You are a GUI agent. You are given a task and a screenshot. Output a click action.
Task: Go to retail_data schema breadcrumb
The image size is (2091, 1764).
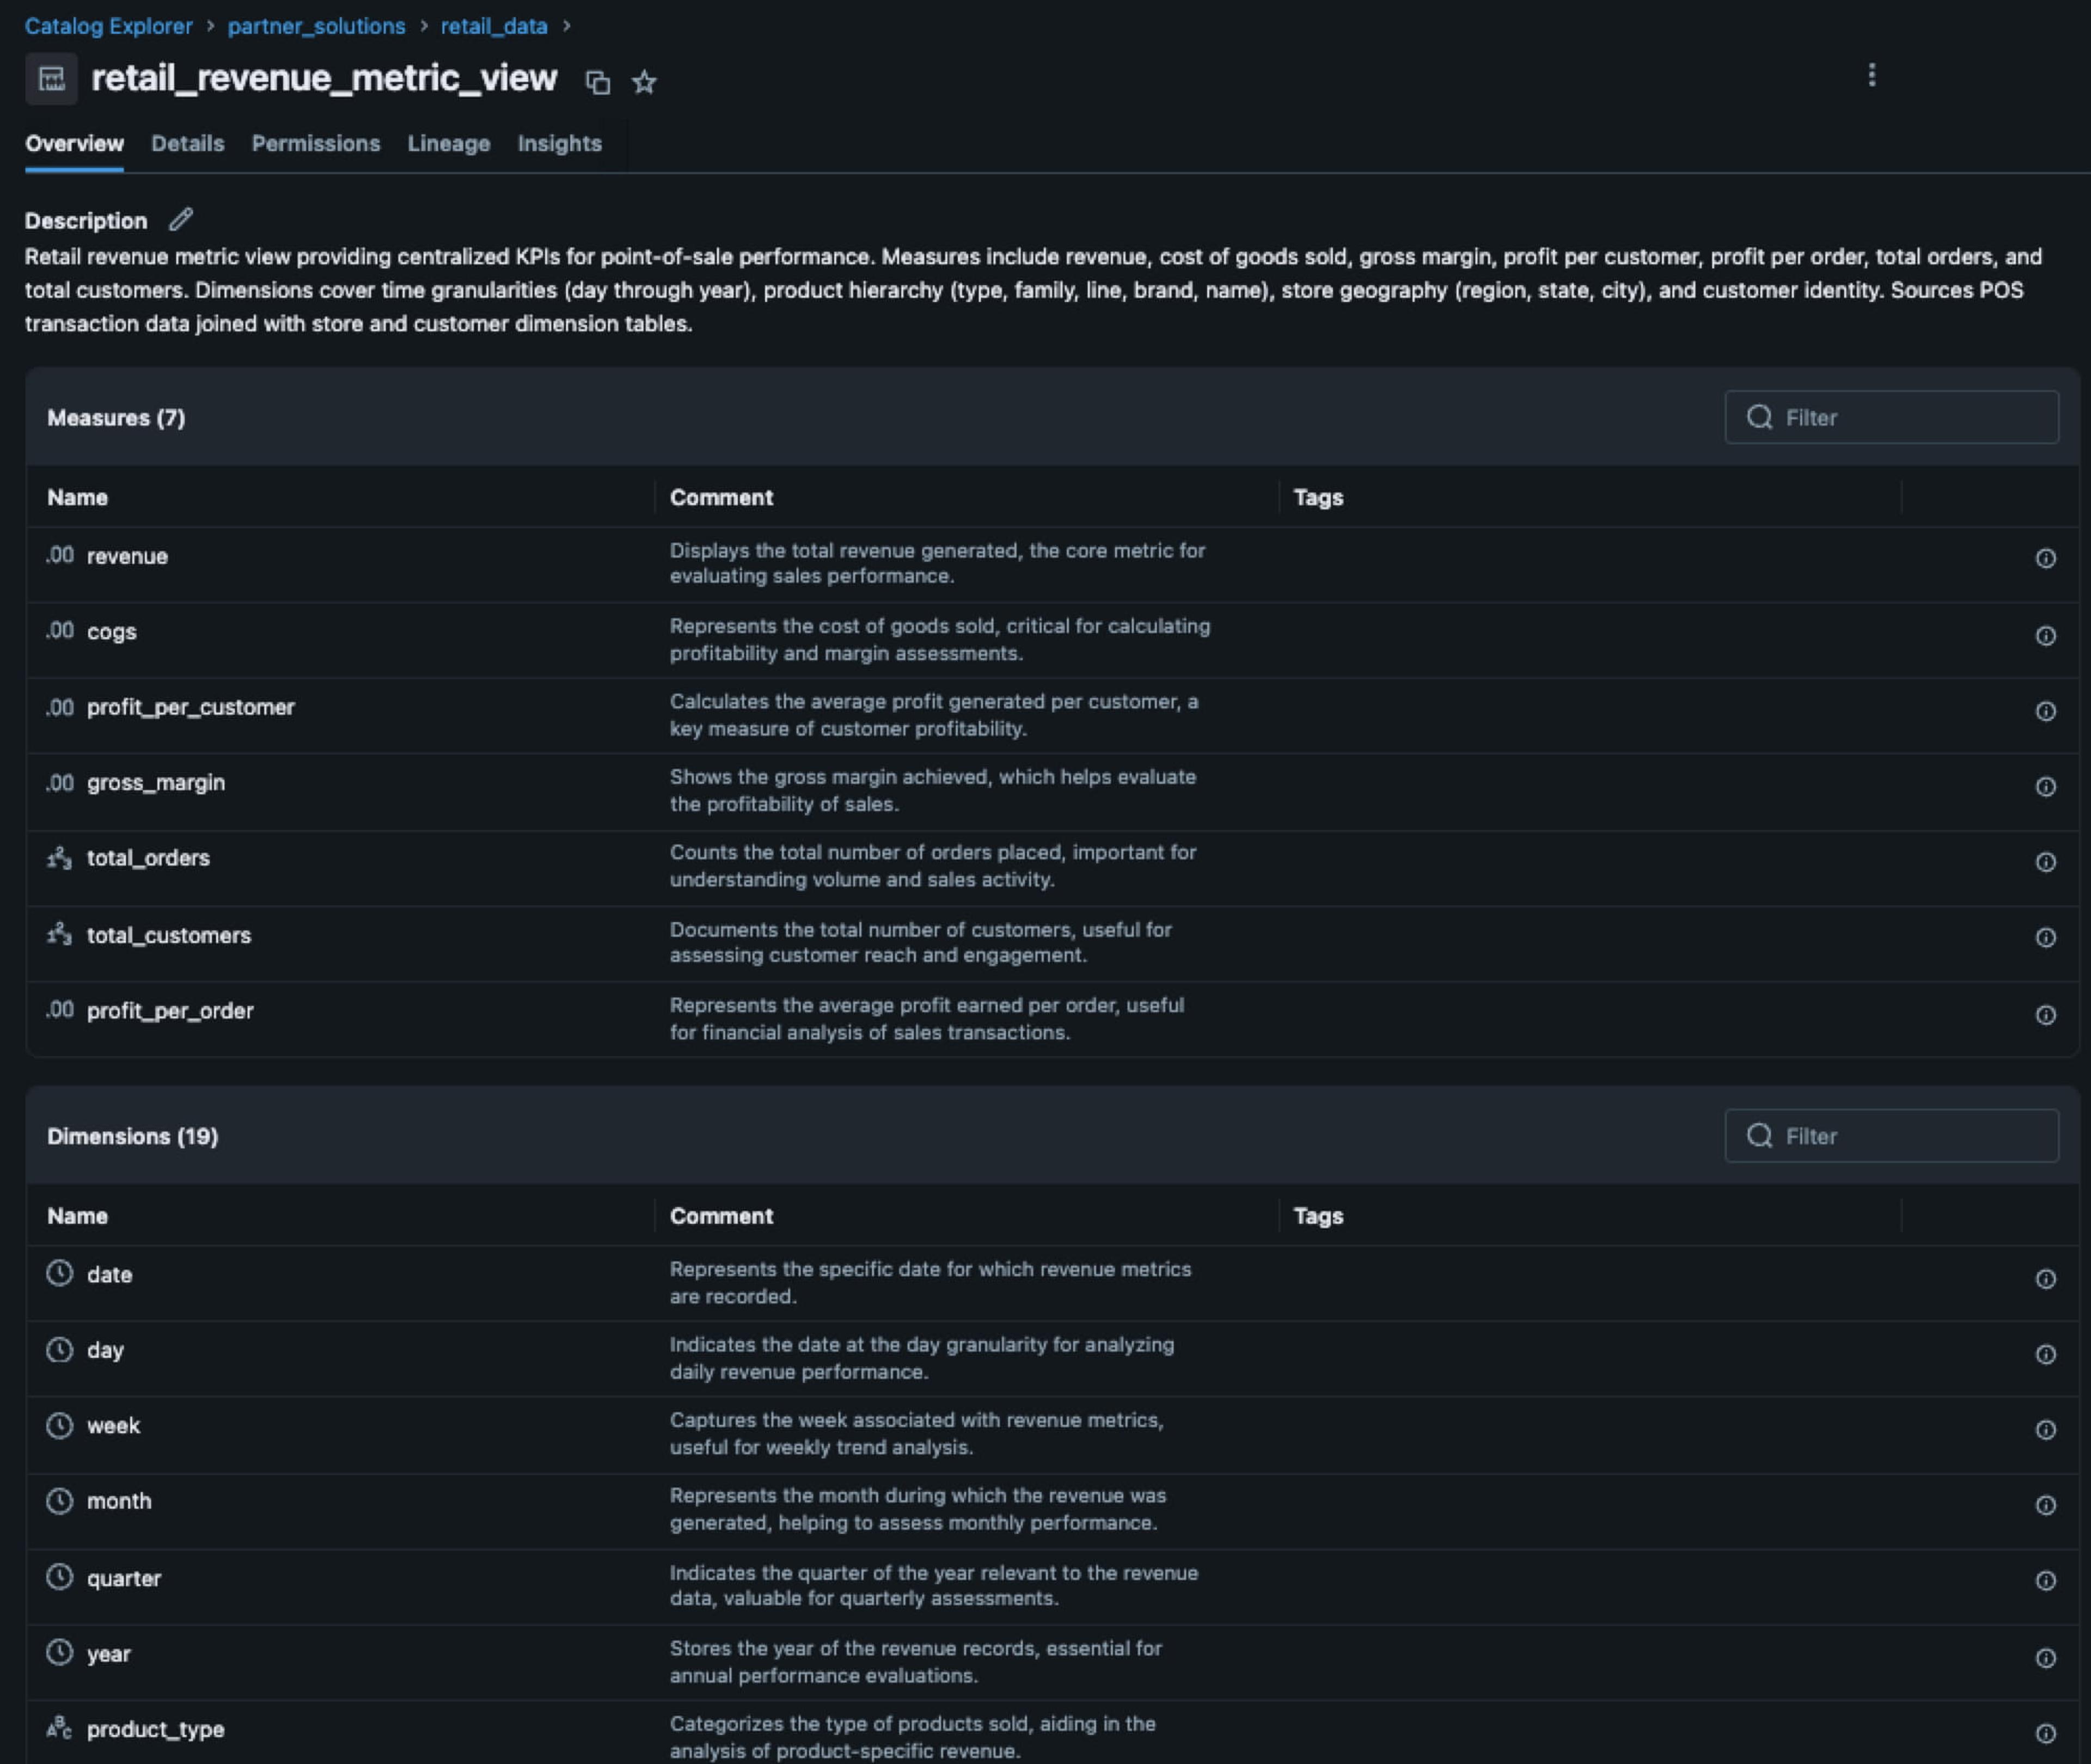coord(493,26)
